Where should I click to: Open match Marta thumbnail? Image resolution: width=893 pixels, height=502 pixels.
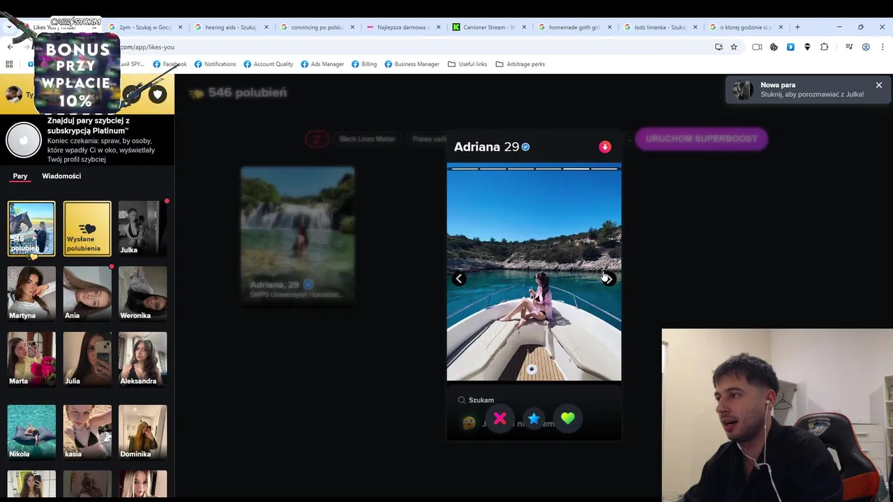(31, 359)
